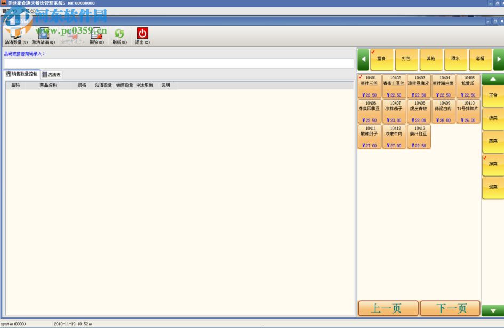Refresh the list with 刷新 (R) icon
This screenshot has width=504, height=328.
click(x=119, y=36)
